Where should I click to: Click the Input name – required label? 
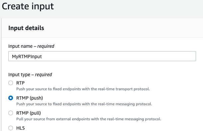coord(31,46)
